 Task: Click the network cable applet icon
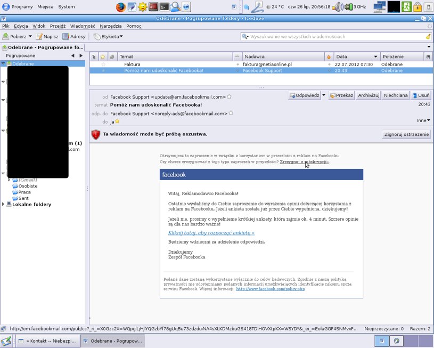(x=257, y=6)
